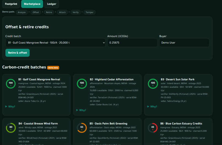The image size is (222, 145).
Task: Click the B3 · Desert Sun Solar Park title
Action: pos(178,79)
